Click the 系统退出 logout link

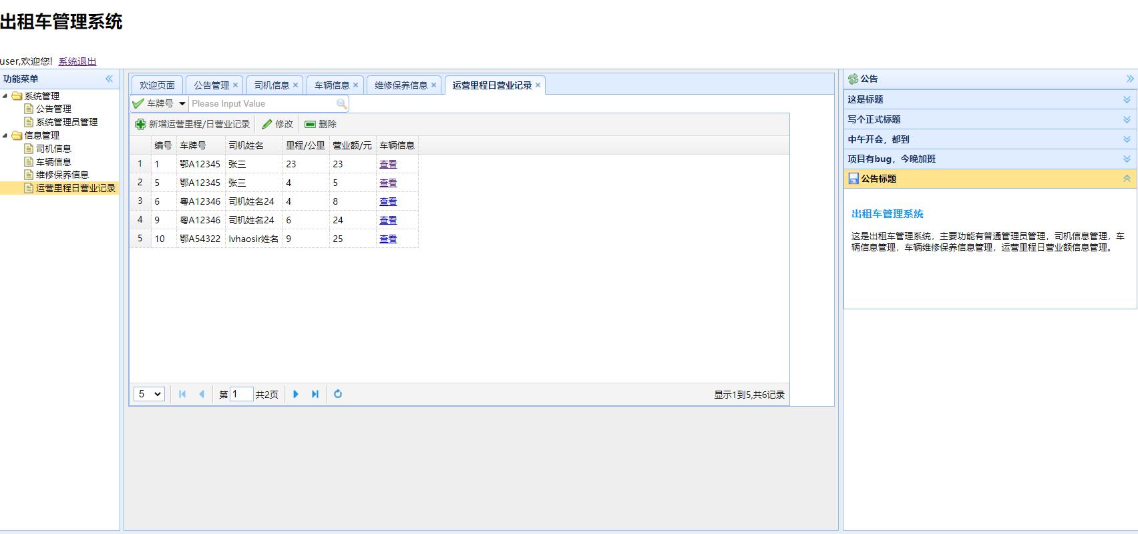[77, 61]
